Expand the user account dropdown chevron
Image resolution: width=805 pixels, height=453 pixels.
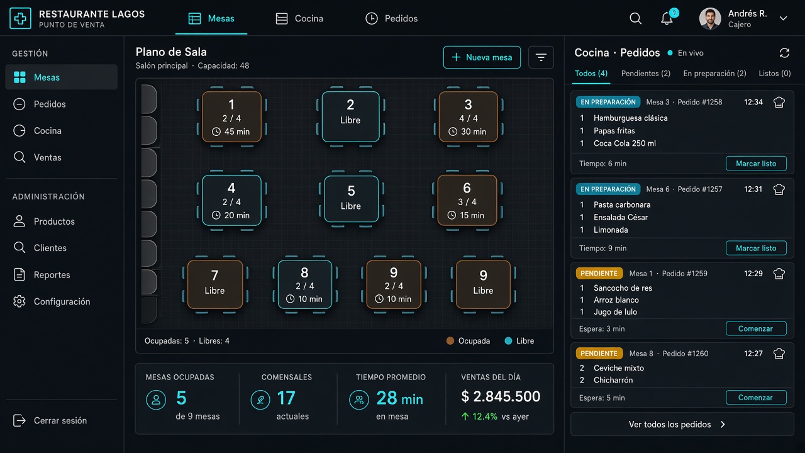[783, 19]
